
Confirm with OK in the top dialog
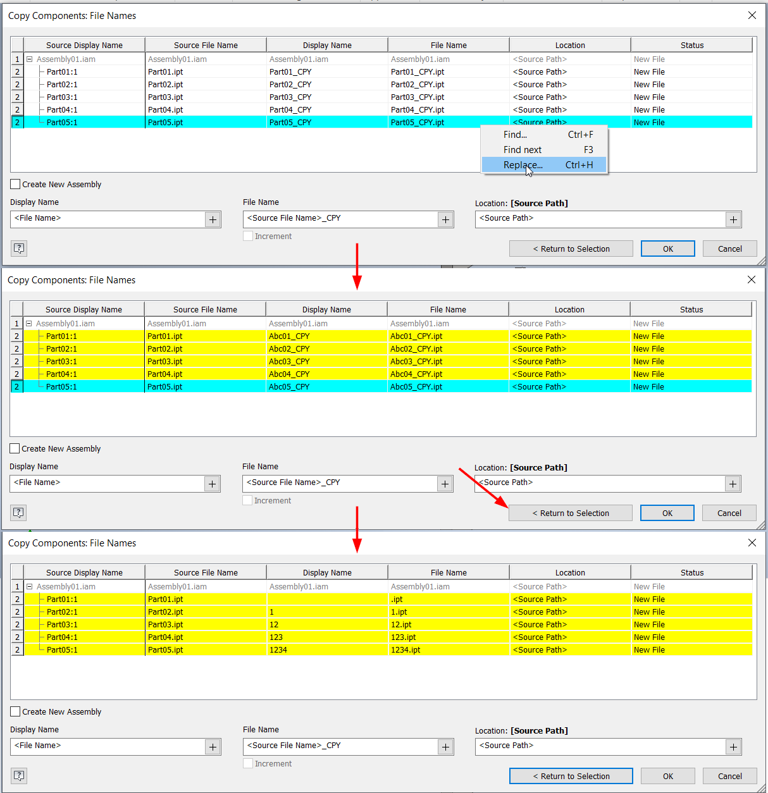coord(667,248)
